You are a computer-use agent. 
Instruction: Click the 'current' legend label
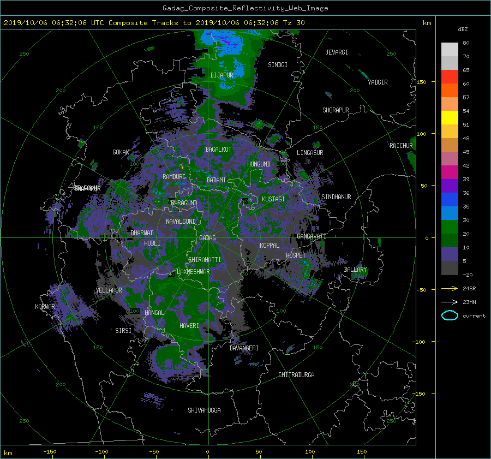(x=474, y=316)
